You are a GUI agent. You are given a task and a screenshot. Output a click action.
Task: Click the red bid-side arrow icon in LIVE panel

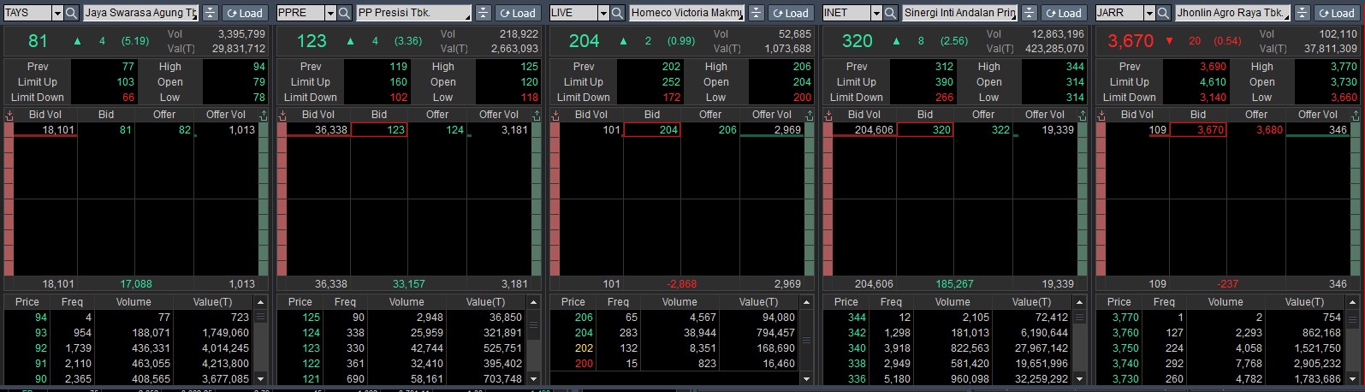[555, 115]
